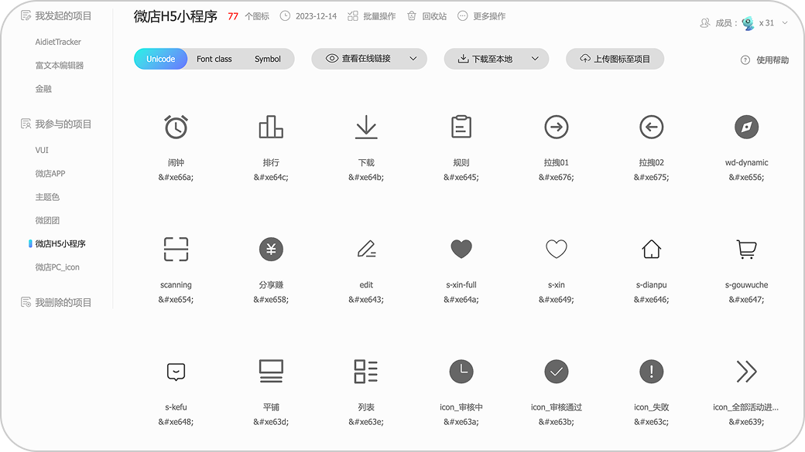Expand 我参与的项目 section

[x=56, y=124]
